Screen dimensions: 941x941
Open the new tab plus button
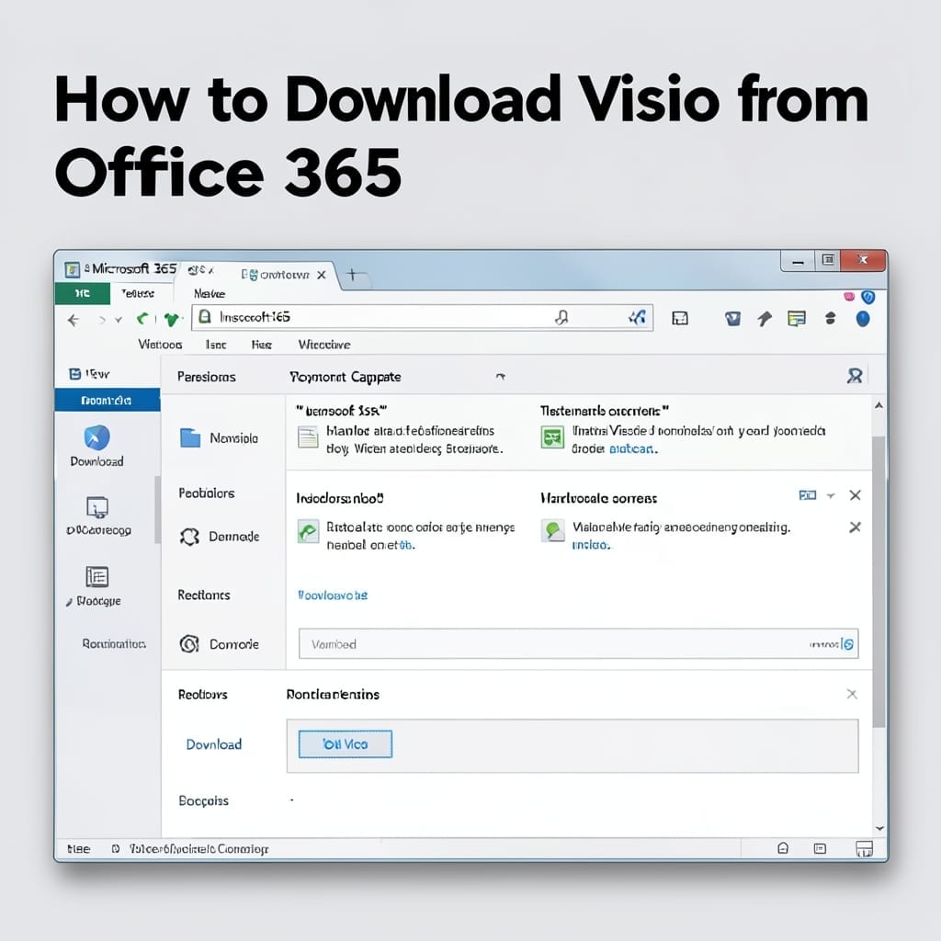click(x=352, y=275)
